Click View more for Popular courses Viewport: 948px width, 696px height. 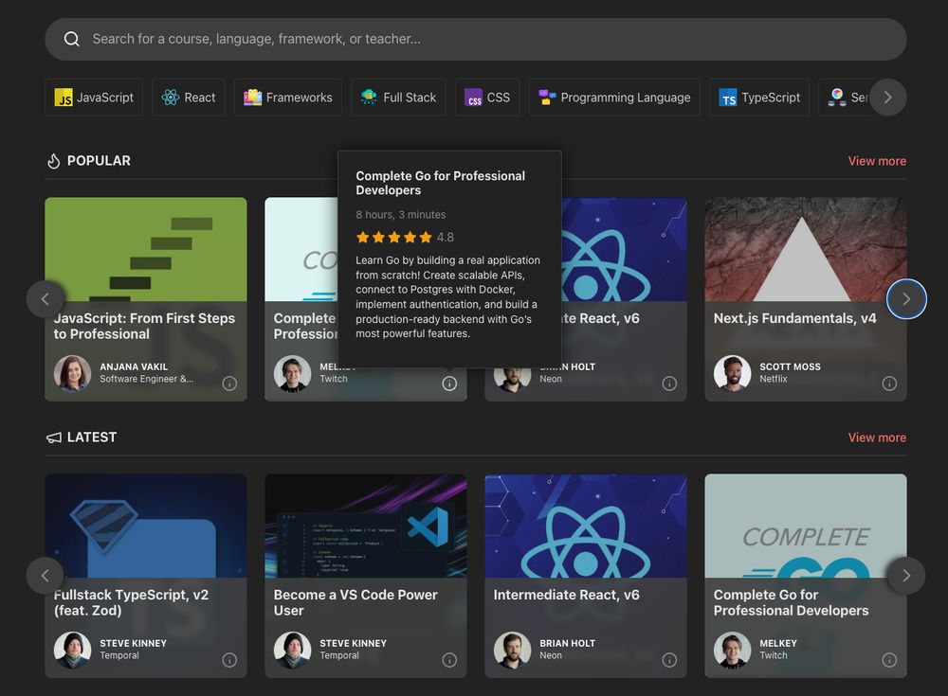[877, 161]
